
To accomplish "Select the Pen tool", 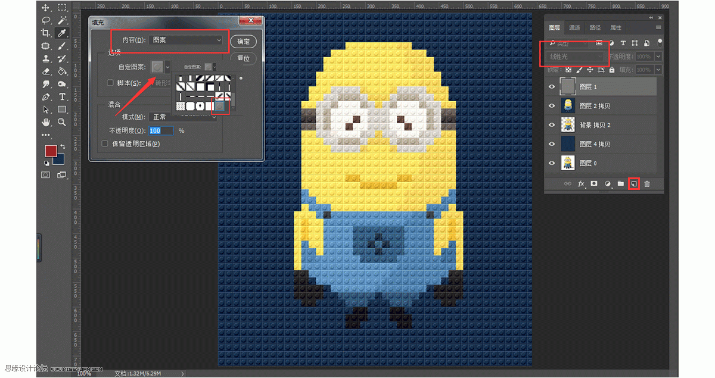I will [x=46, y=97].
